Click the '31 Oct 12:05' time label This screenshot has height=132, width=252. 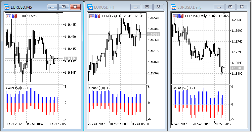(x=56, y=124)
